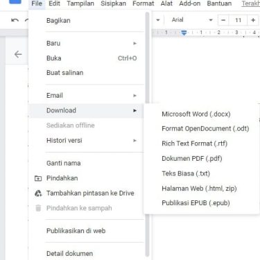Open Detail dokumen

pos(87,253)
